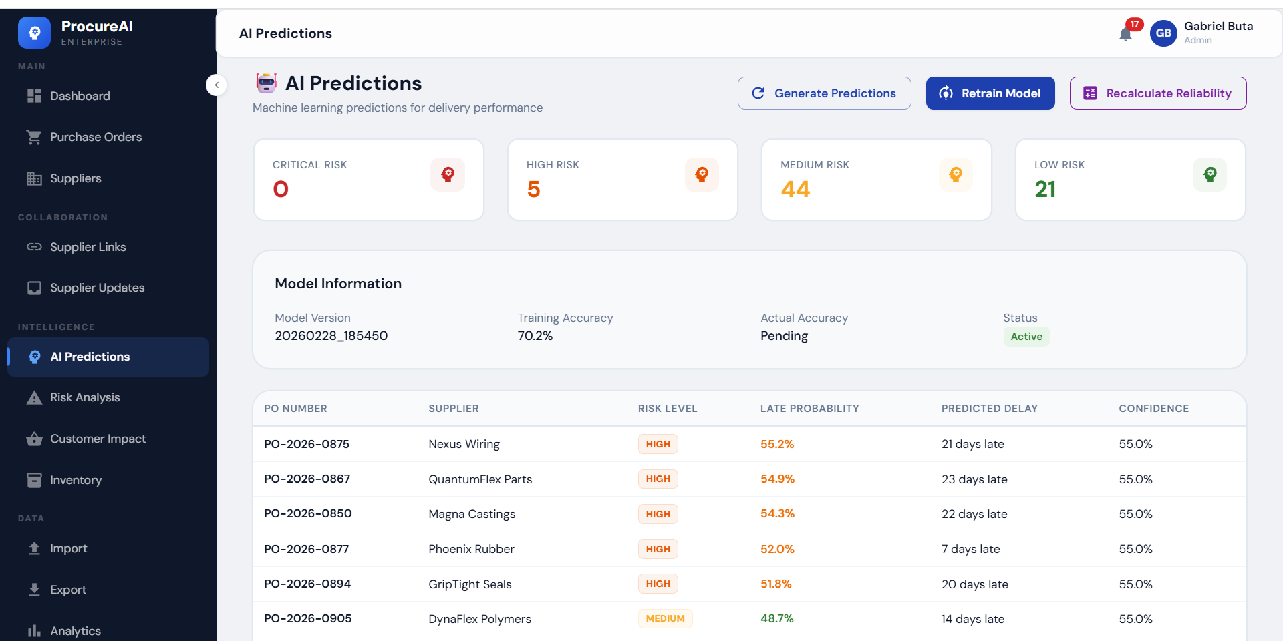The width and height of the screenshot is (1283, 641).
Task: Click the notification bell icon
Action: 1125,34
